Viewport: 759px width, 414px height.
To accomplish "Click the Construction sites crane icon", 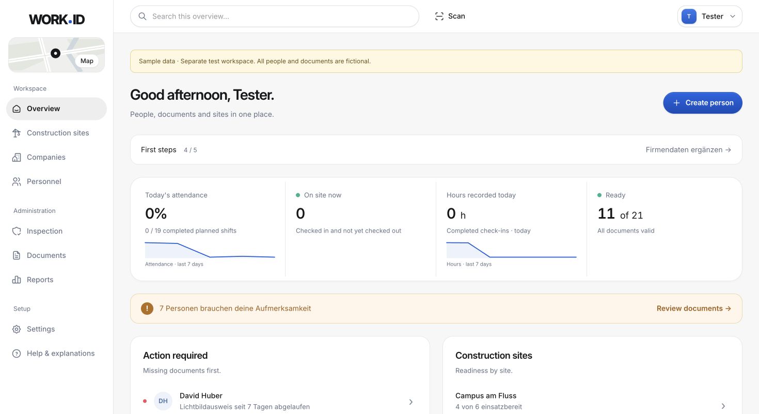I will [17, 133].
